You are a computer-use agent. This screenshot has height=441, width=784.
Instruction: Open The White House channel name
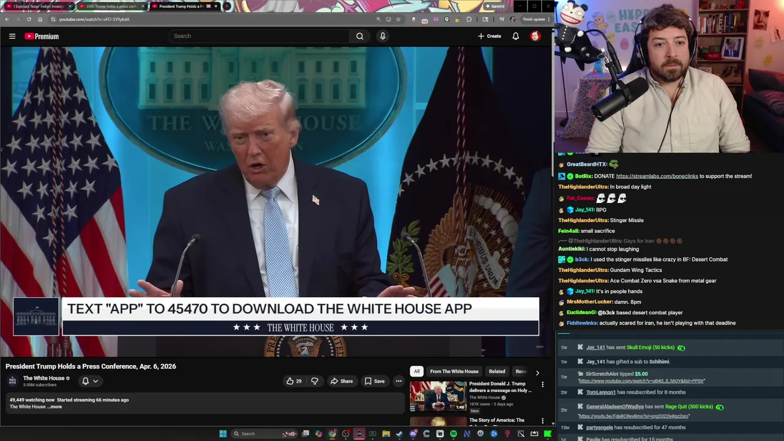pyautogui.click(x=43, y=379)
